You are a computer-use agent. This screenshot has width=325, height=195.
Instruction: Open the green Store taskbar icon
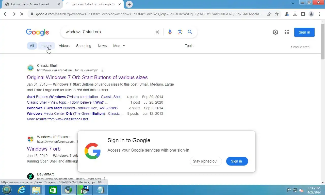click(53, 190)
